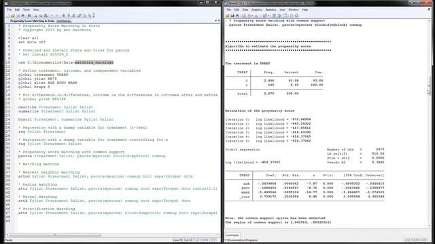Open Data Editor (Edit) icon in Stata

pos(273,16)
